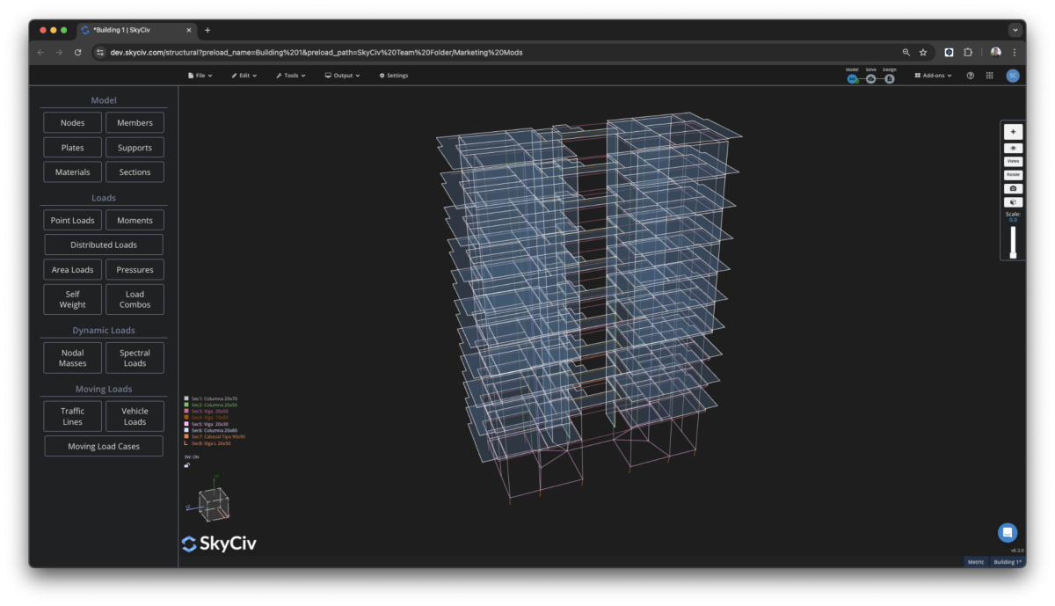Open the 3D renderer cube icon

pos(1013,201)
